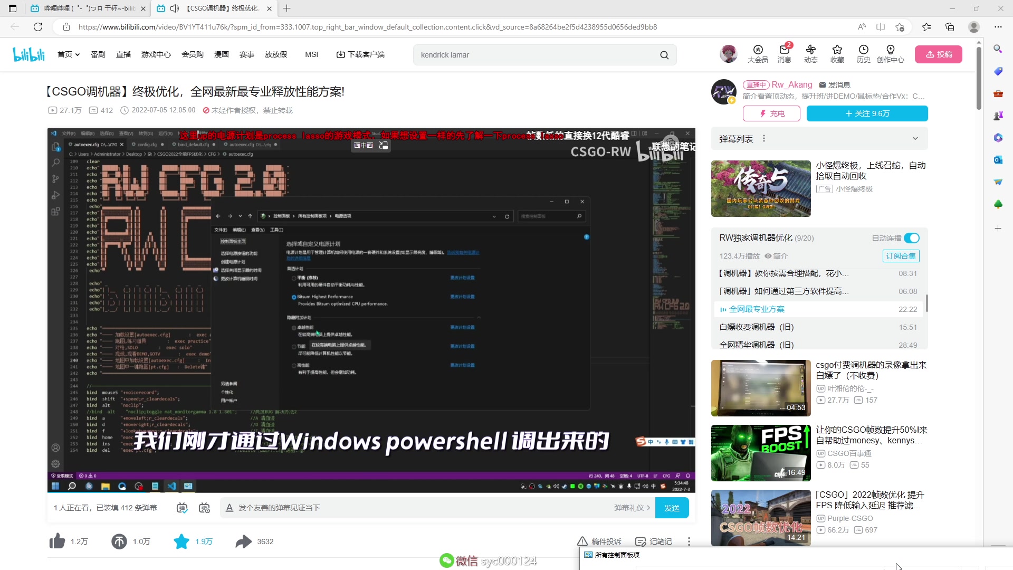
Task: Open 创作中心 icon
Action: tap(890, 54)
